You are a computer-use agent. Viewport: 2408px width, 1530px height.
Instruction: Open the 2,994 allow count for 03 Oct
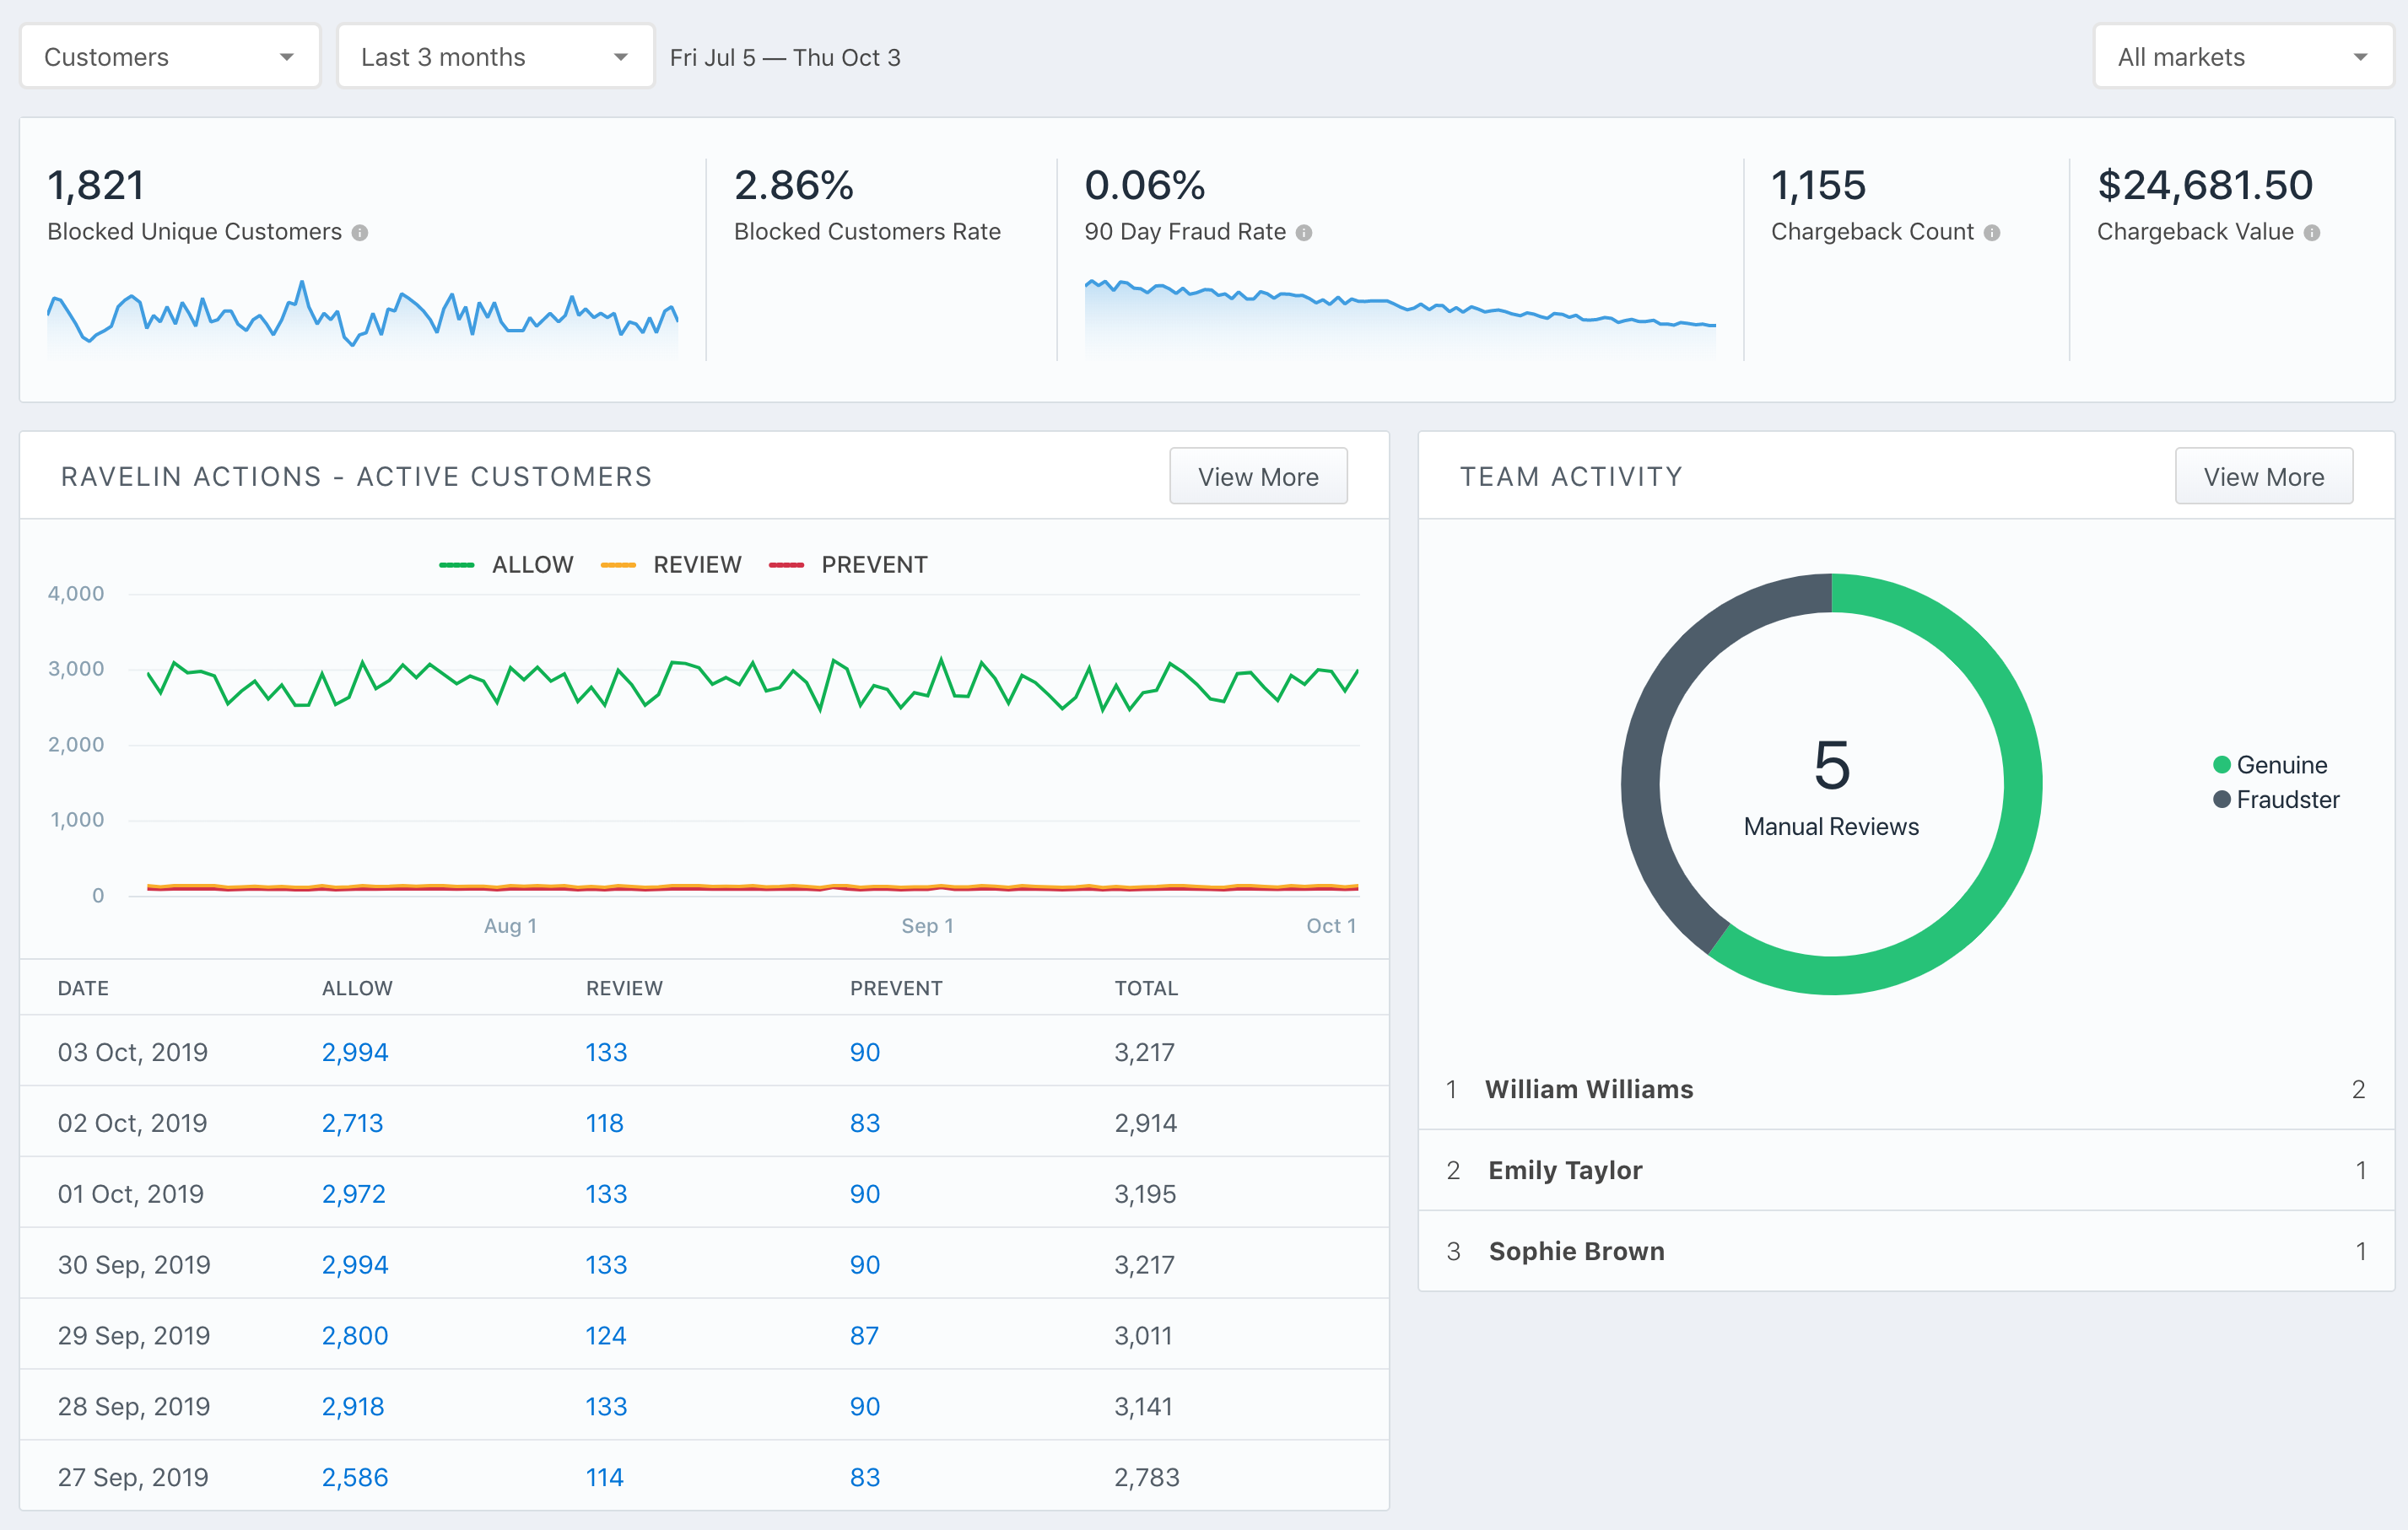pos(355,1051)
